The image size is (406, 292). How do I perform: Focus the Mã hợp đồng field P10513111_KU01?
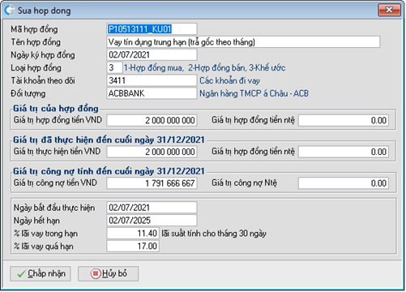point(152,29)
